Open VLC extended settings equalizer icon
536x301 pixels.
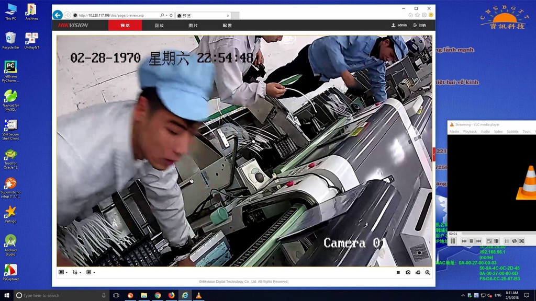coord(496,241)
